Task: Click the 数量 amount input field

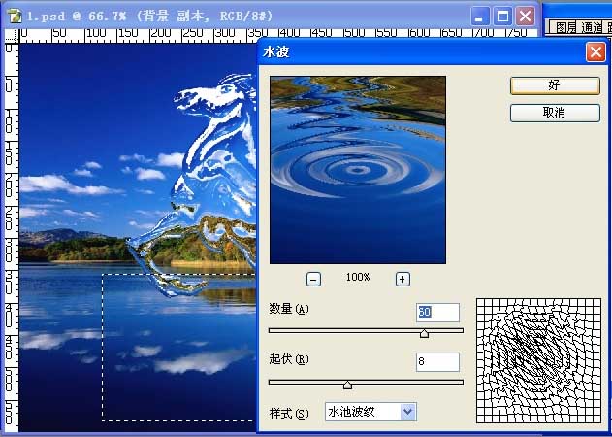Action: click(x=437, y=313)
